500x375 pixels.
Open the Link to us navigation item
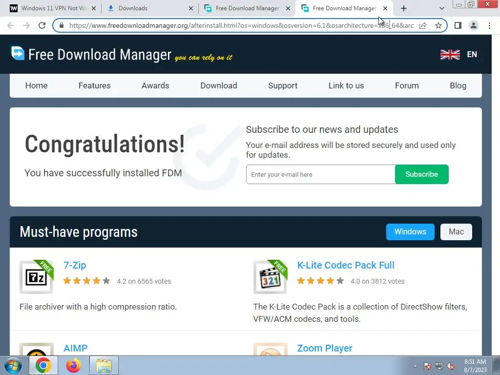(346, 86)
